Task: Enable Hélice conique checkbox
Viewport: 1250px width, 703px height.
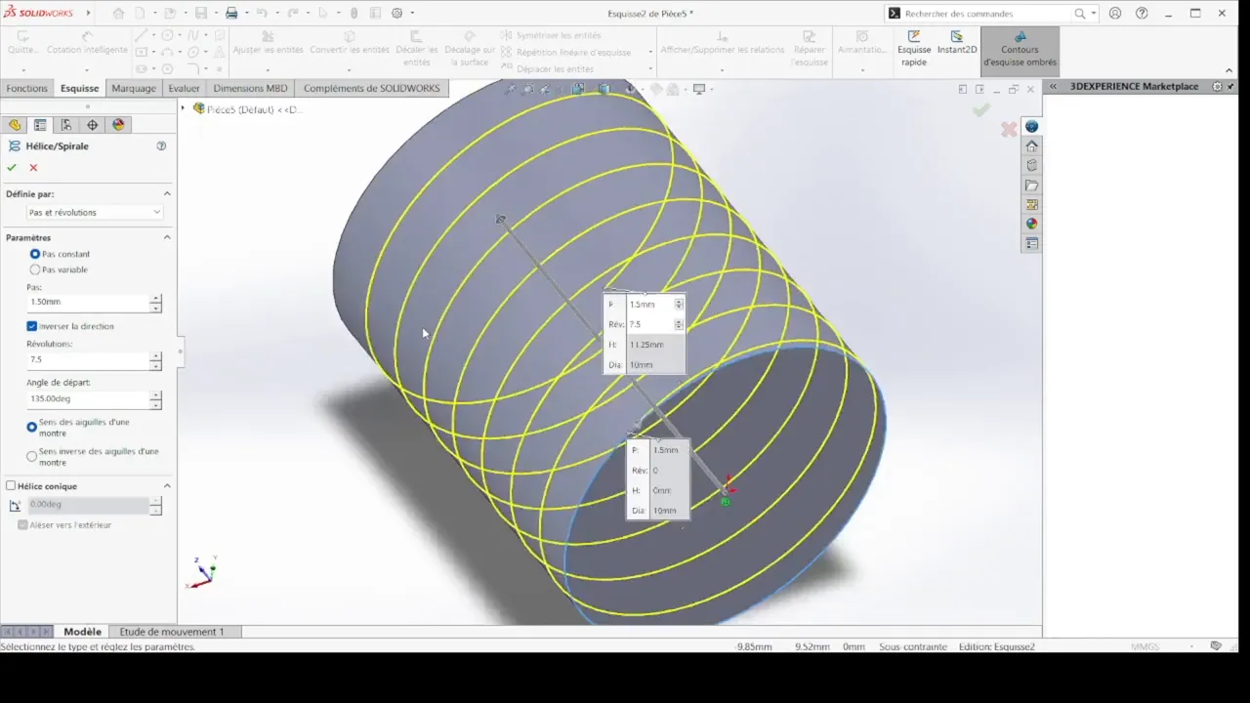Action: click(11, 485)
